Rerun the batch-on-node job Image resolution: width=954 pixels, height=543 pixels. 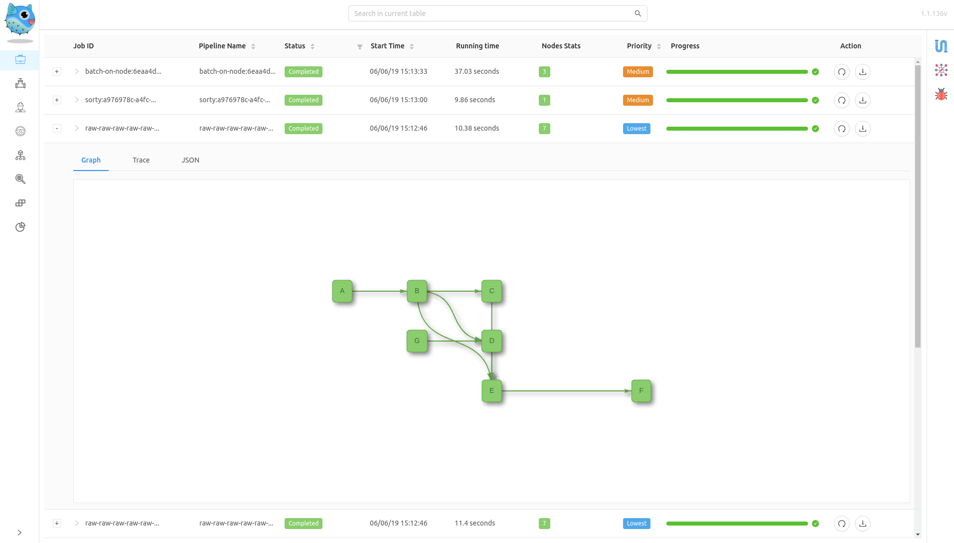(x=841, y=72)
